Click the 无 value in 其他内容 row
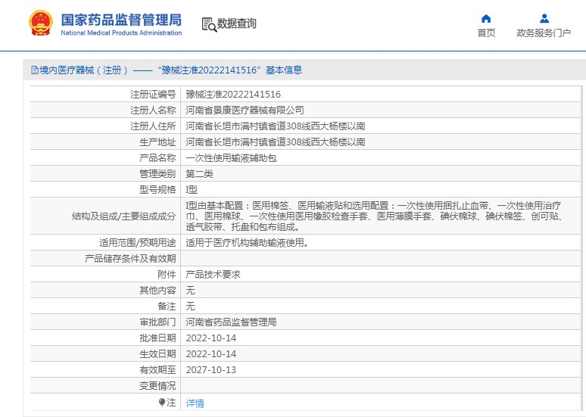Screen dimensions: 586x417 190,291
